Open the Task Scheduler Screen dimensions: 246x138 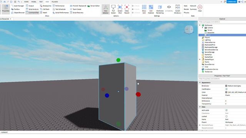tap(59, 9)
